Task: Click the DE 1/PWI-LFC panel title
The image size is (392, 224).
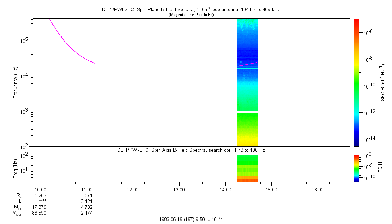Action: tap(191, 150)
